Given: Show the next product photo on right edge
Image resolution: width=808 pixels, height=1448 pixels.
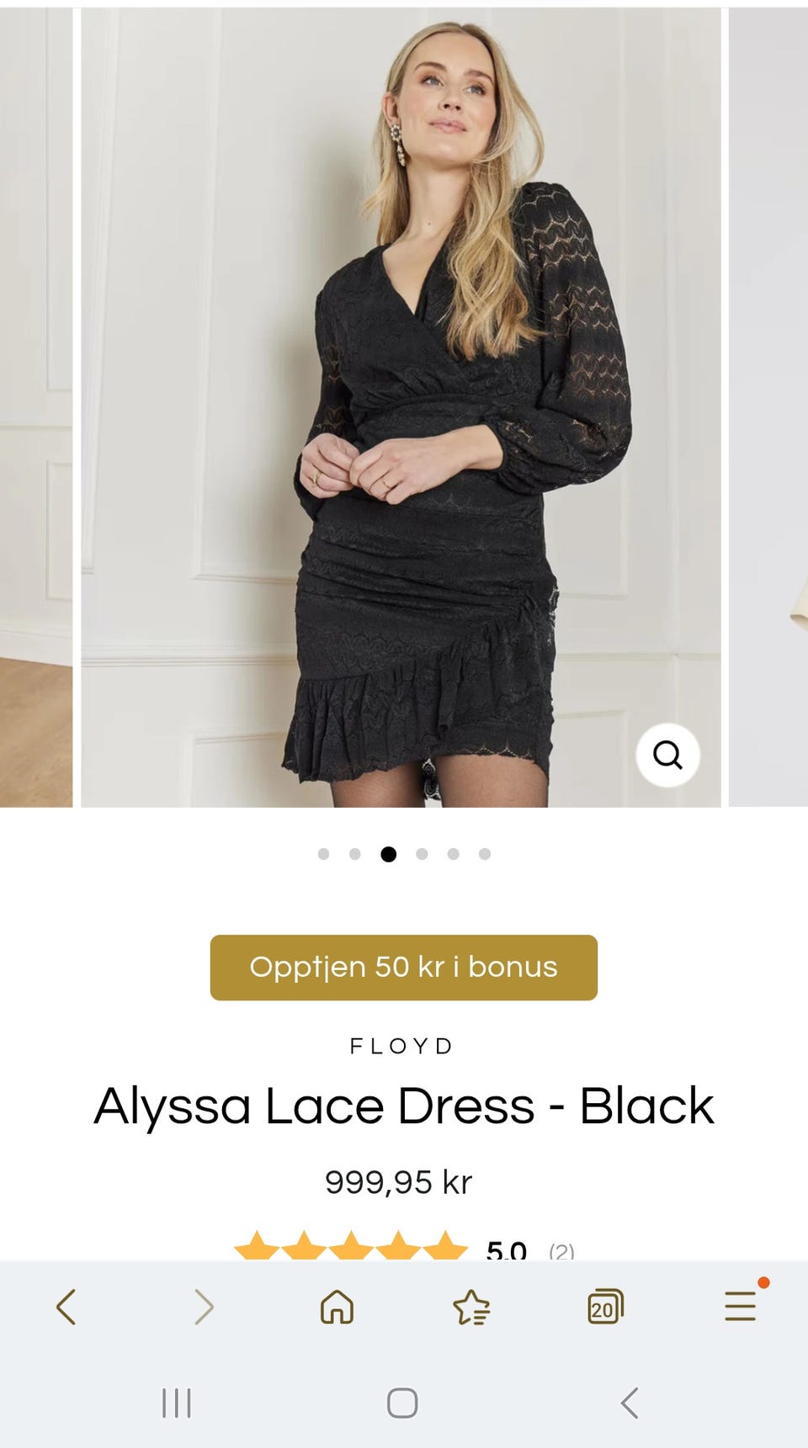Looking at the screenshot, I should point(768,407).
